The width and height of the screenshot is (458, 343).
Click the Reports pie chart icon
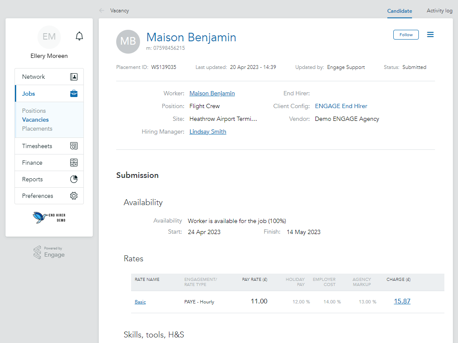pyautogui.click(x=74, y=179)
